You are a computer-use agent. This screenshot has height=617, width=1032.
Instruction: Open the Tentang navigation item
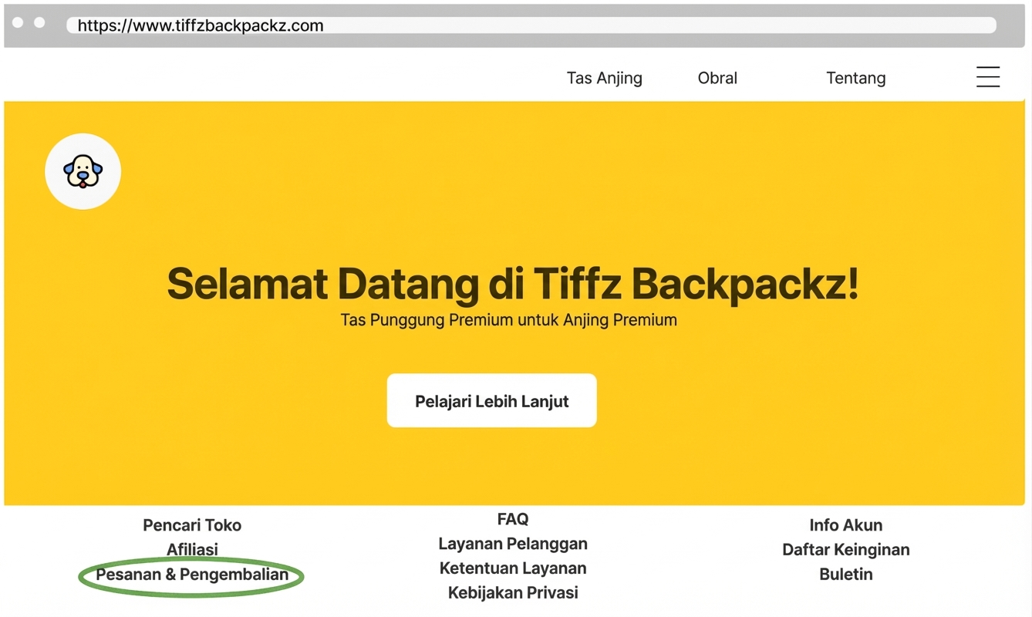[856, 78]
